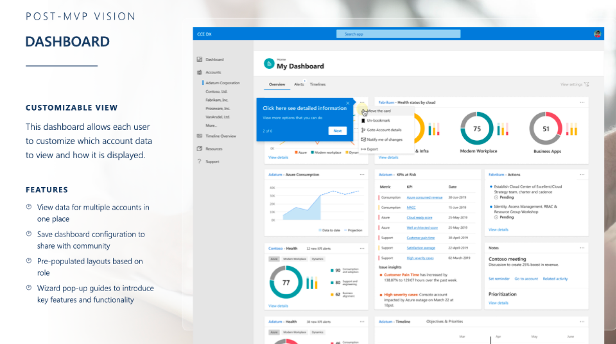Open MACC KPI link
Viewport: 616px width, 344px height.
(411, 207)
